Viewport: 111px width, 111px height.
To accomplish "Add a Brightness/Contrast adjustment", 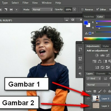I will coord(97,55).
